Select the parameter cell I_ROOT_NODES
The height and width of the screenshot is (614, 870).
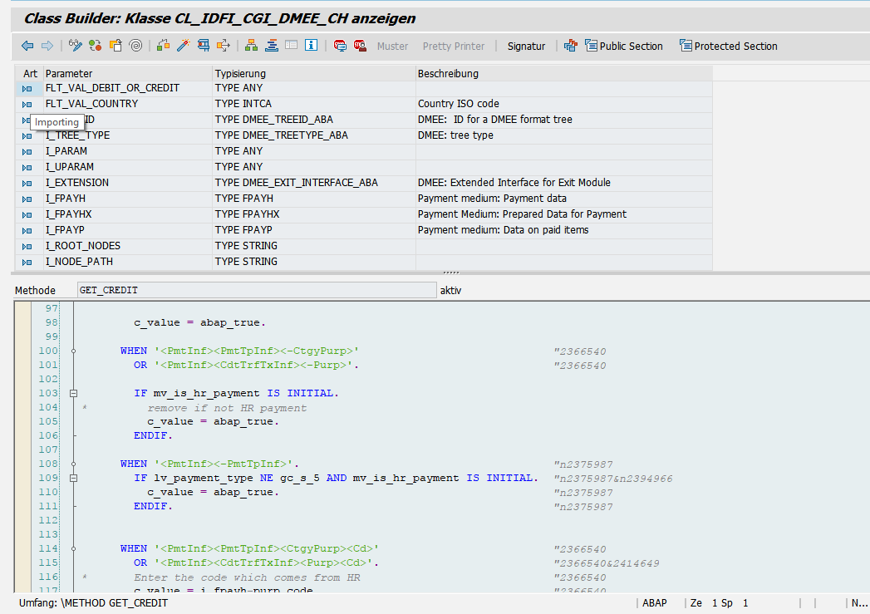click(x=128, y=246)
